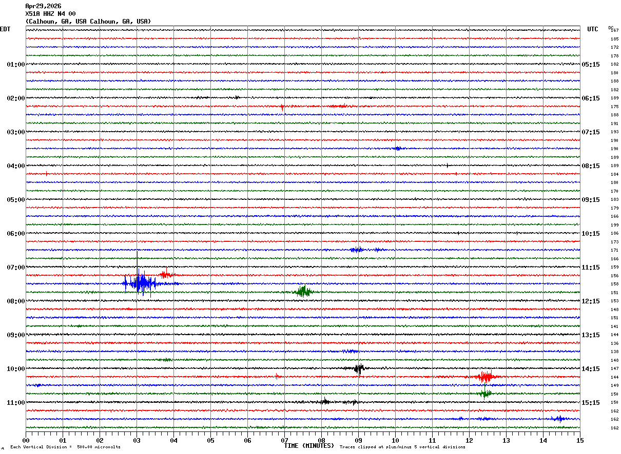Screen dimensions: 621x454
Task: Click the "03:00" EDT time label
Action: pos(16,132)
